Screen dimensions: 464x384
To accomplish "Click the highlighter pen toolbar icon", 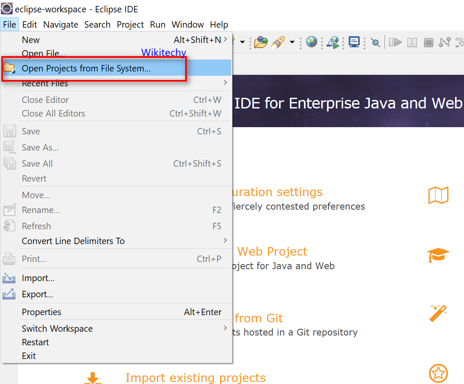I will 278,43.
